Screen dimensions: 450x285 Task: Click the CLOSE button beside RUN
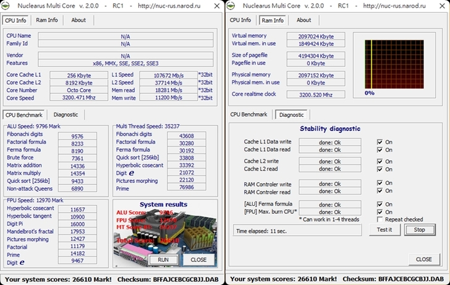[198, 260]
